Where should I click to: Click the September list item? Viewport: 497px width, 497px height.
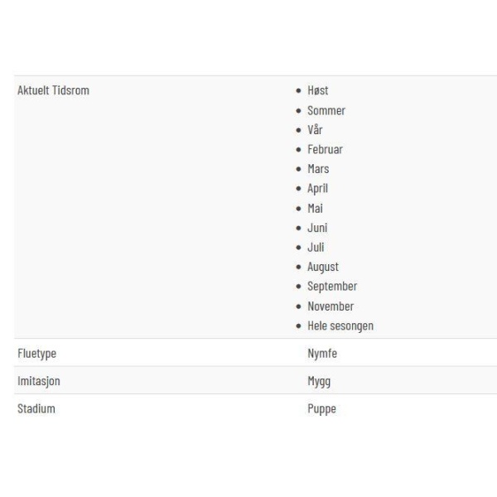(x=332, y=287)
